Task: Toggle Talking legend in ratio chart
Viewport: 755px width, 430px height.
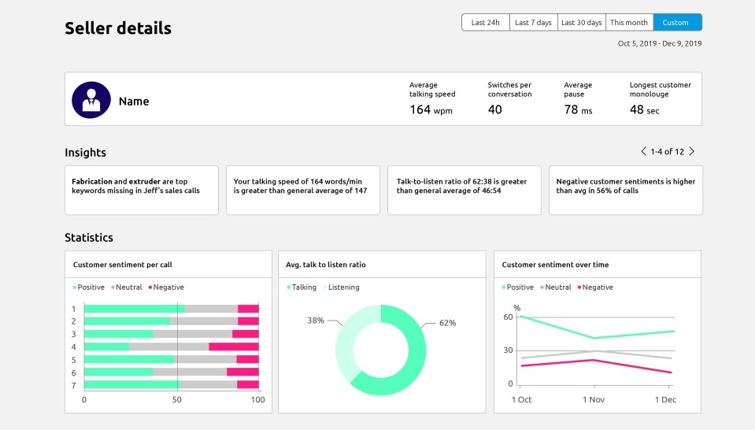Action: pos(302,287)
